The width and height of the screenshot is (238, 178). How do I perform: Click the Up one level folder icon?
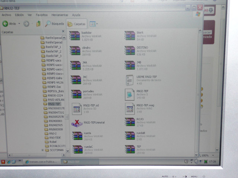click(38, 24)
